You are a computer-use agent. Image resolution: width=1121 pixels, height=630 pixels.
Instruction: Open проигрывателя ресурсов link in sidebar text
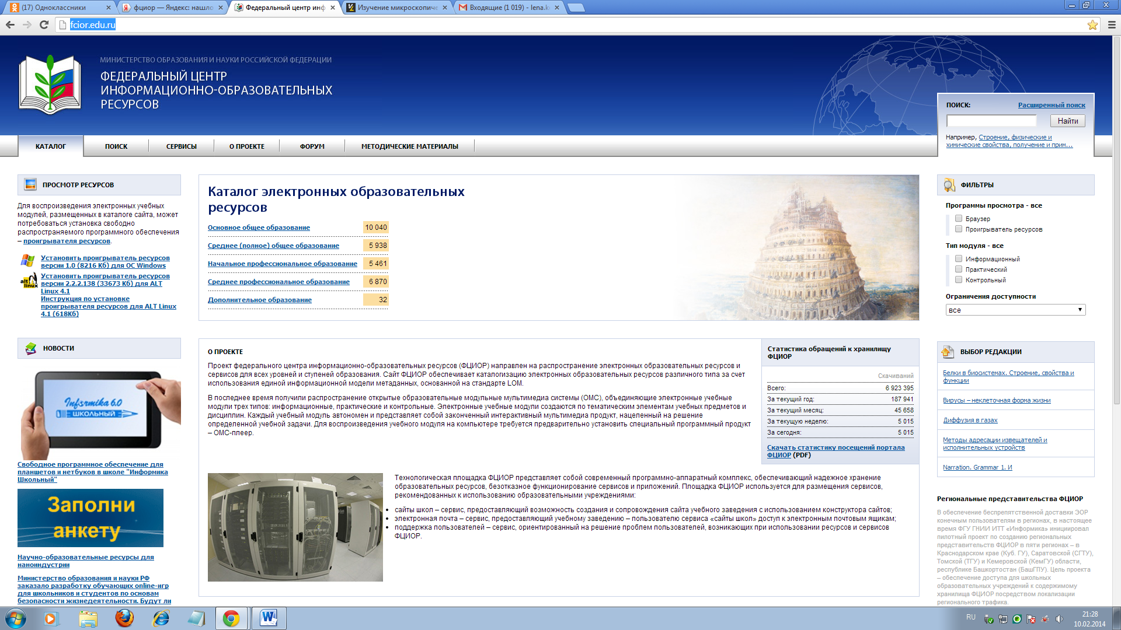click(67, 241)
